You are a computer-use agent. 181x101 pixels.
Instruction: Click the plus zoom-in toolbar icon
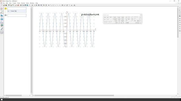tap(32, 5)
